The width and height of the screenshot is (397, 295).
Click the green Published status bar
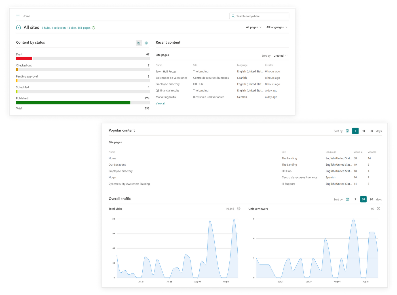tap(73, 103)
